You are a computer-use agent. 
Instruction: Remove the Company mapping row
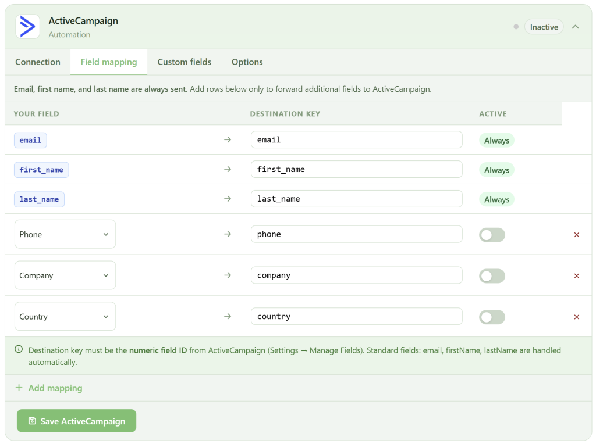pos(577,276)
